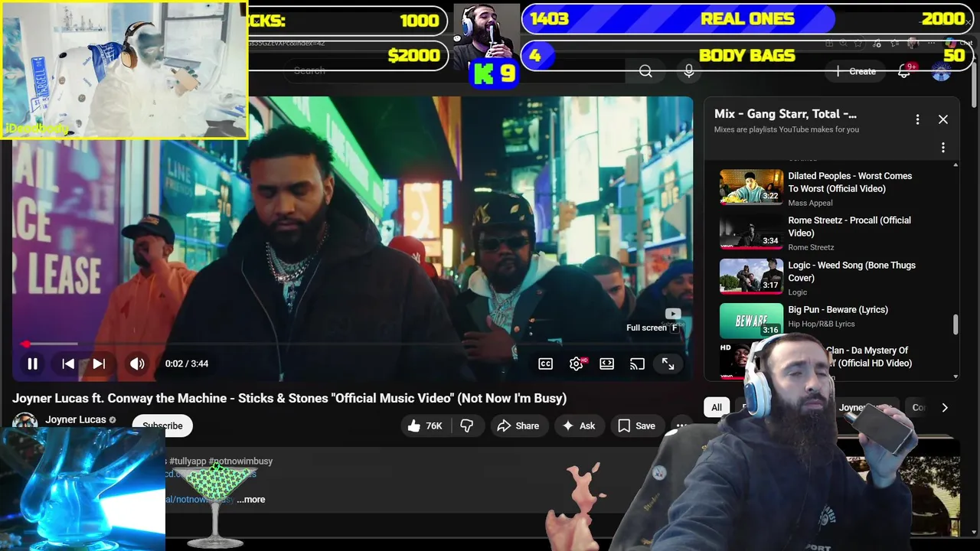Open the notifications bell
The height and width of the screenshot is (551, 980).
[905, 71]
